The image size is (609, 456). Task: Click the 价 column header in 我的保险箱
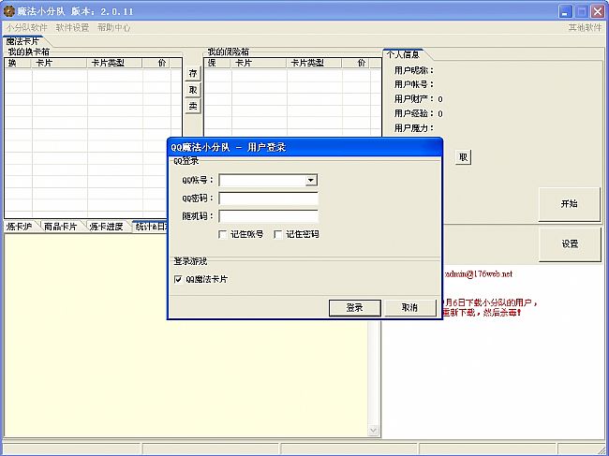[x=357, y=63]
